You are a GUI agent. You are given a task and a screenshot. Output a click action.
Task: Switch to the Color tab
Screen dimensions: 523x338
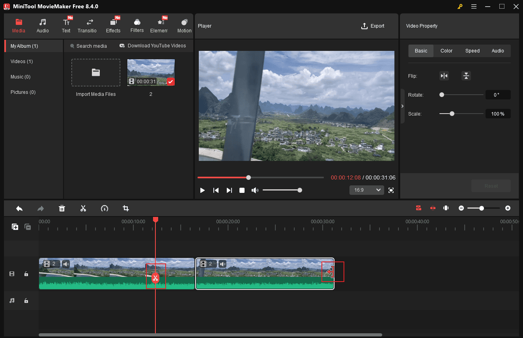click(x=446, y=50)
